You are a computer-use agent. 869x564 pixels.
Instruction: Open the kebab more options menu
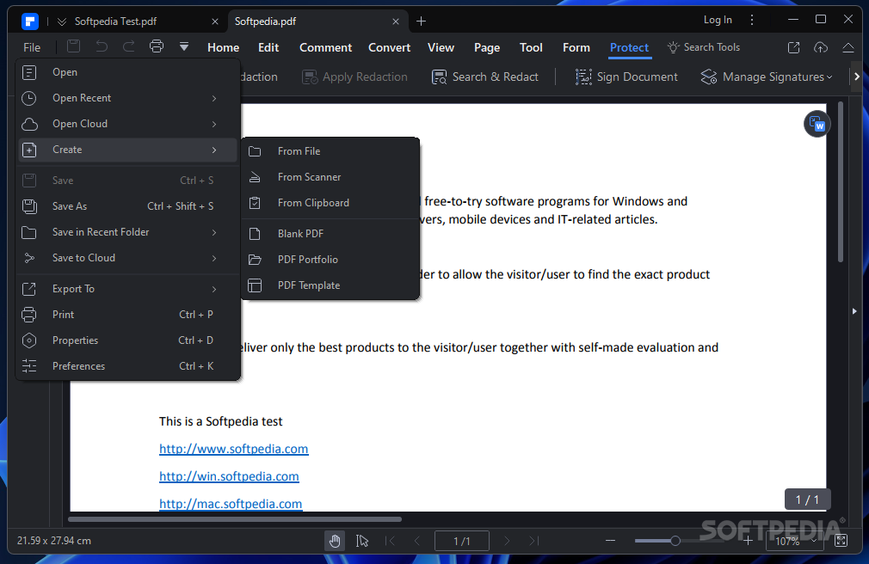752,20
